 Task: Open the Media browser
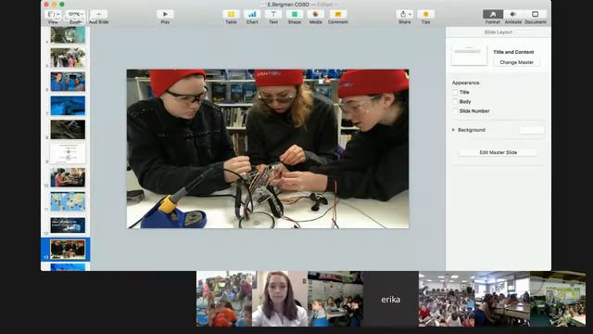[x=315, y=15]
